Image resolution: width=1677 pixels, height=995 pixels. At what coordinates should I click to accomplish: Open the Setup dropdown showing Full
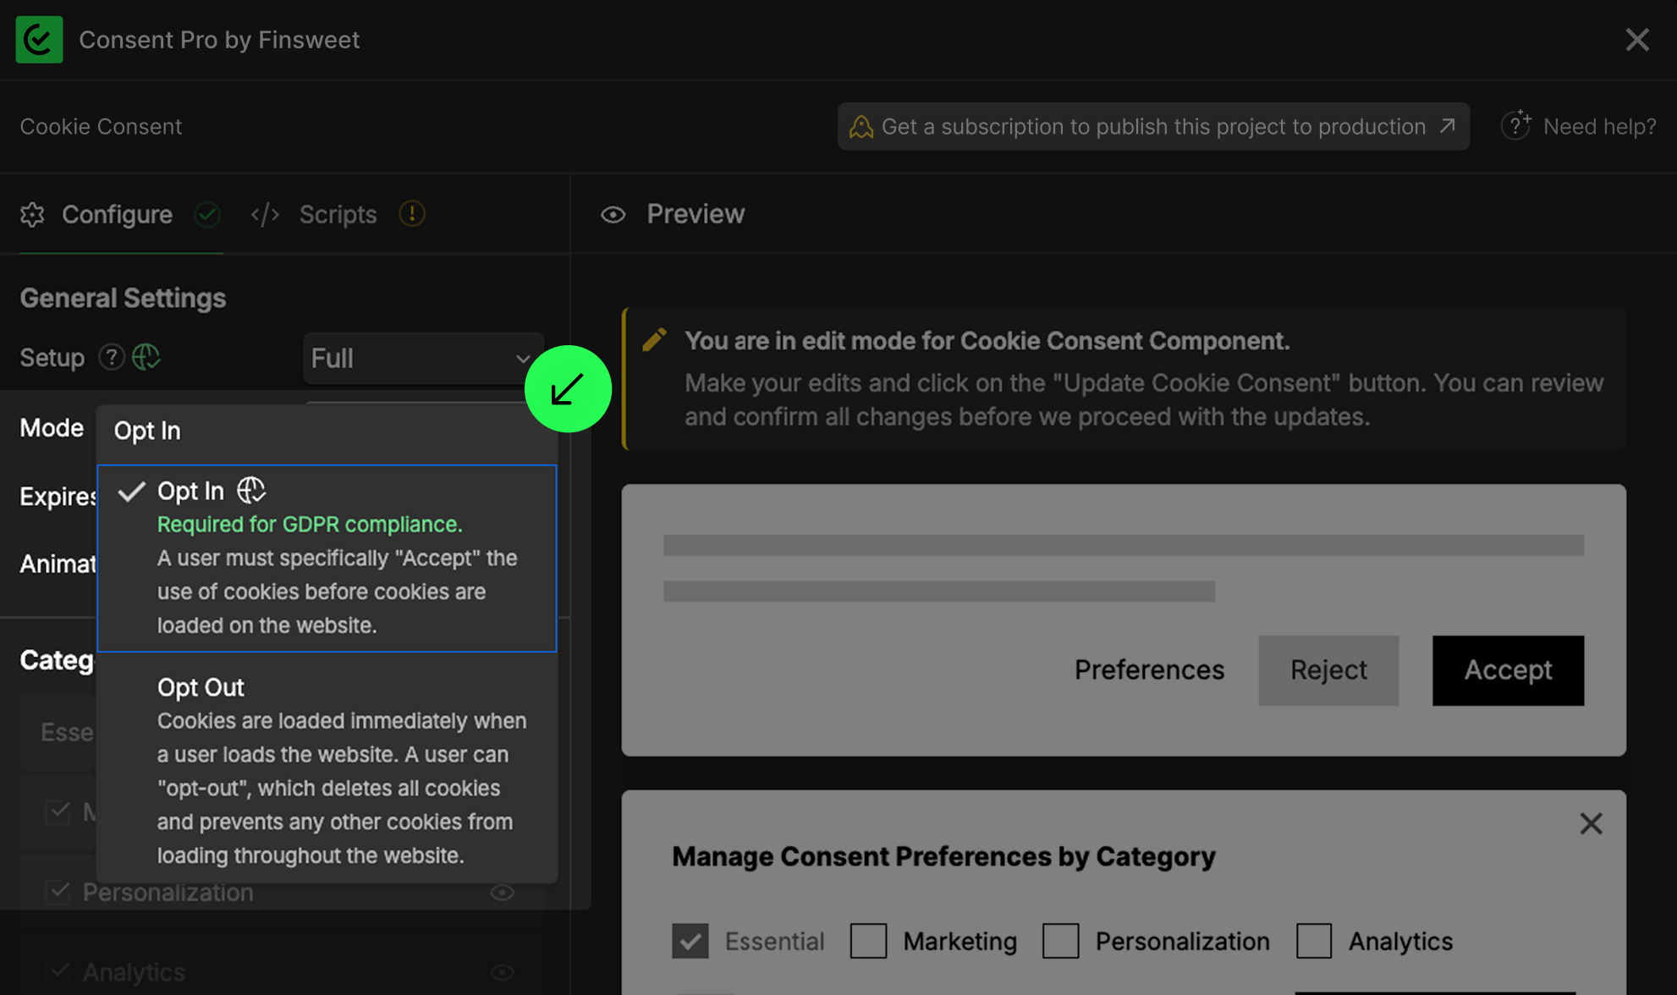tap(423, 359)
